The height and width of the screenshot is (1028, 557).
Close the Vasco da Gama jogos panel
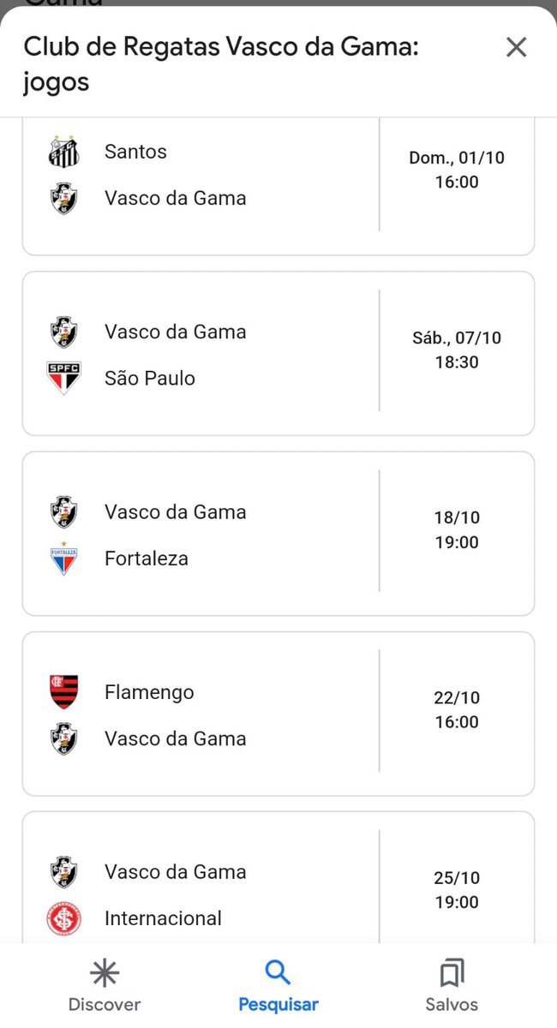[x=516, y=47]
